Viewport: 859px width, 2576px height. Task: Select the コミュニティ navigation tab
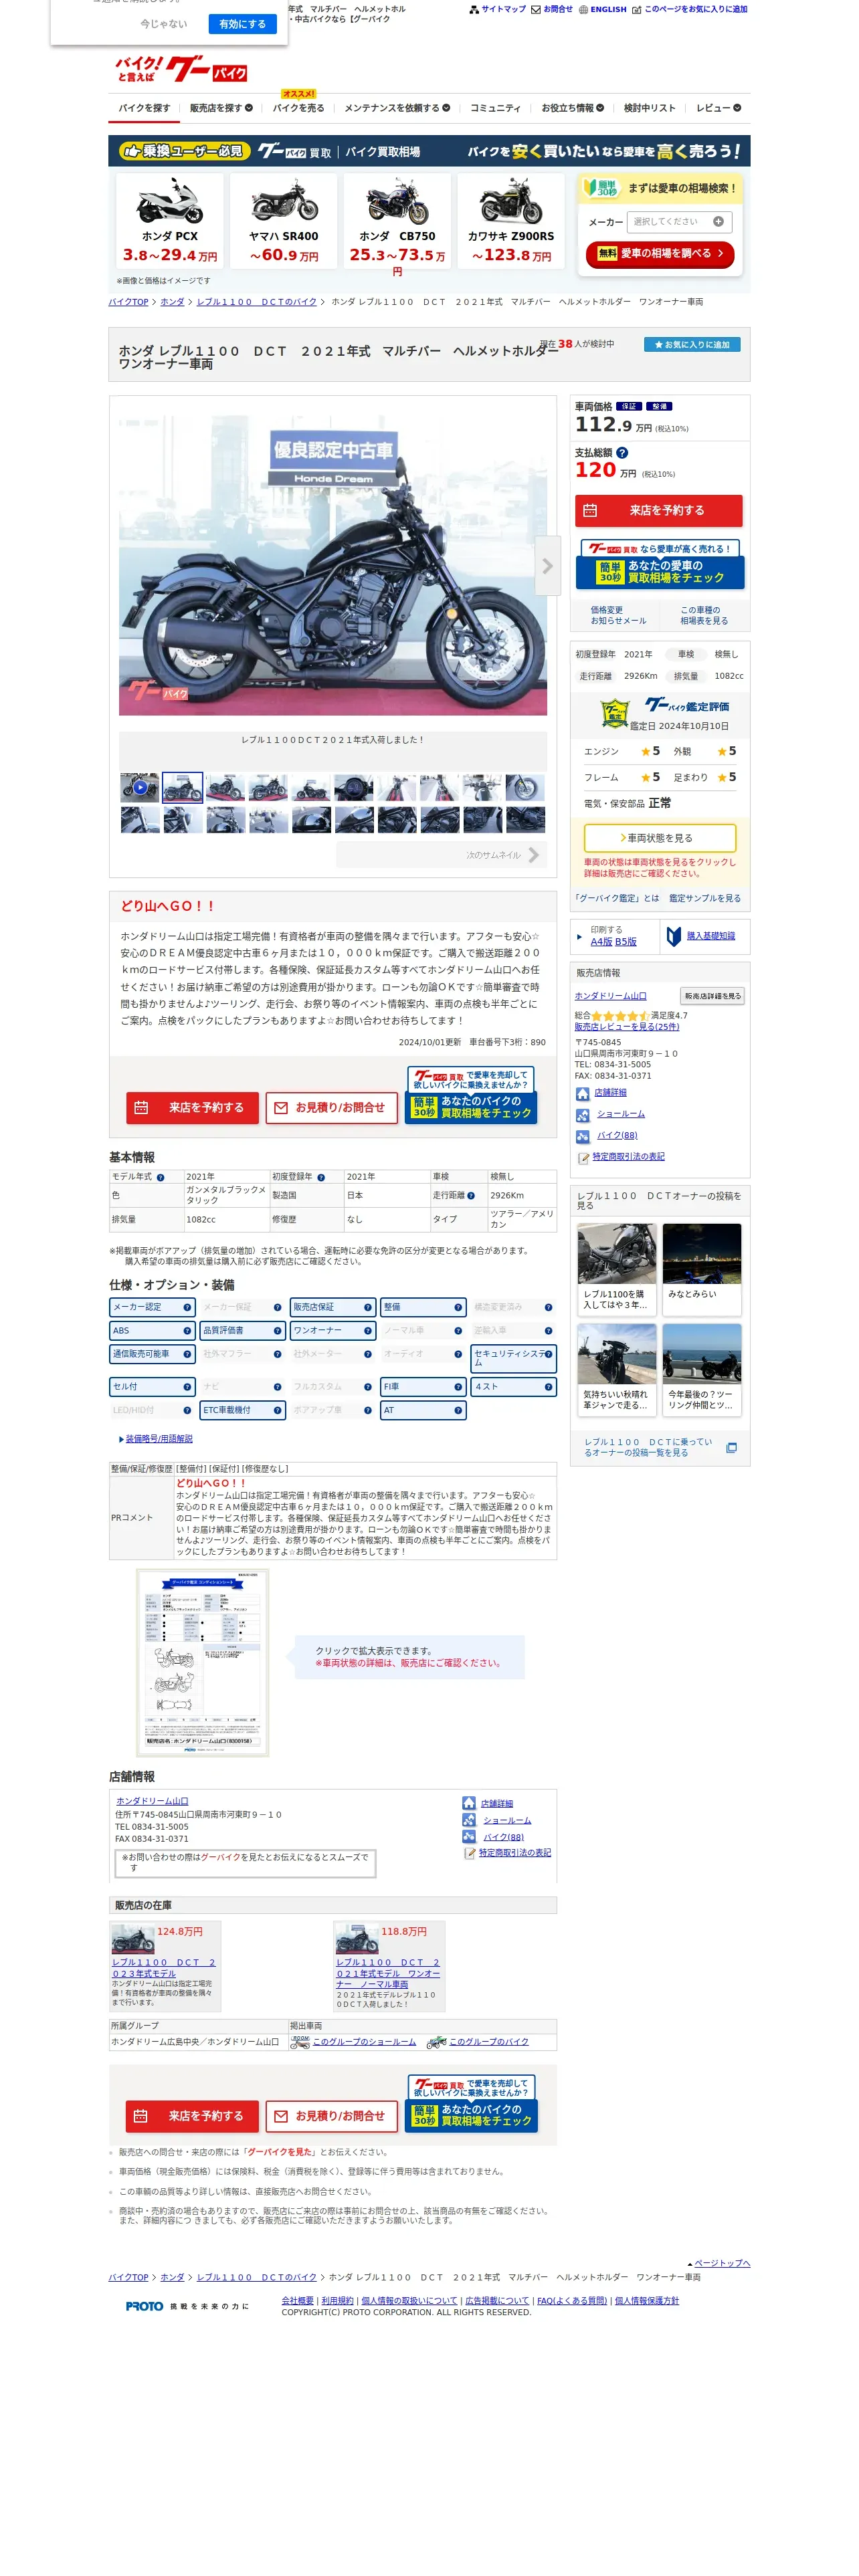click(495, 108)
